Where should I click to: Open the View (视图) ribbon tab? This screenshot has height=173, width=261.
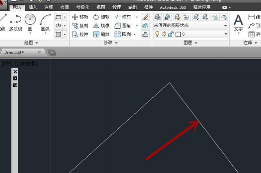pyautogui.click(x=101, y=7)
